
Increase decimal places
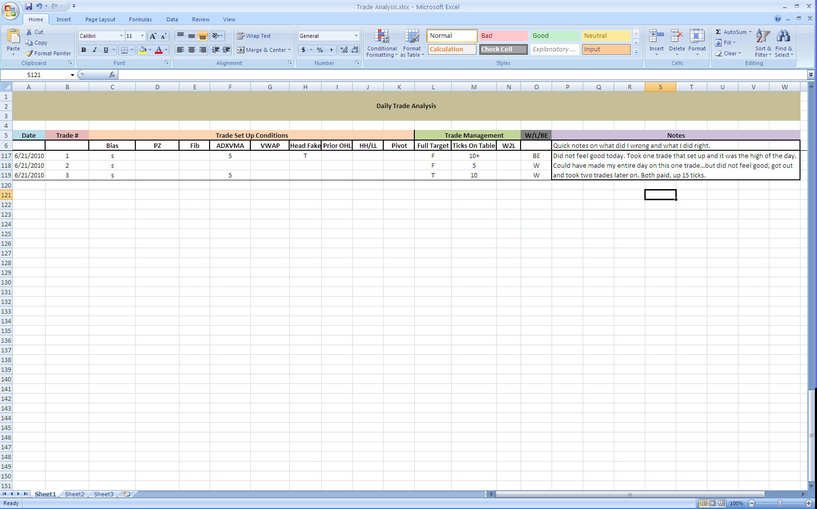[344, 50]
